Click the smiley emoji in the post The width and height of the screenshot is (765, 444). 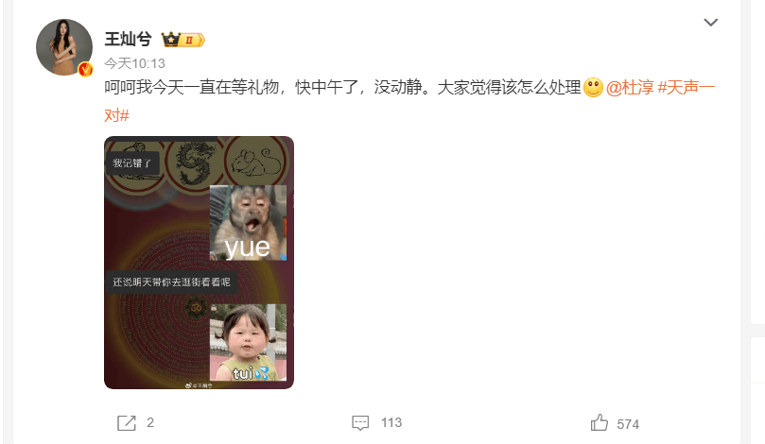click(x=593, y=88)
